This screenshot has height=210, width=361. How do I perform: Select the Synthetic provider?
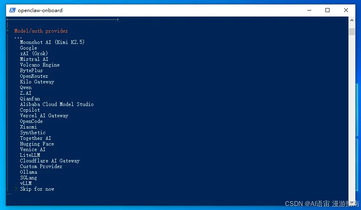click(x=33, y=133)
